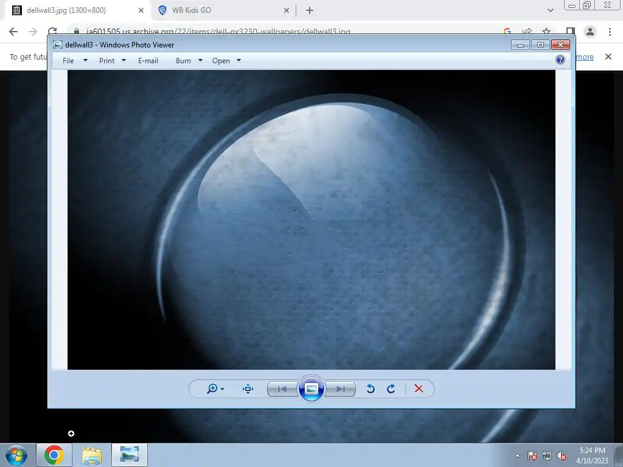Click the Photo Viewer title bar icon
The height and width of the screenshot is (467, 623).
58,44
